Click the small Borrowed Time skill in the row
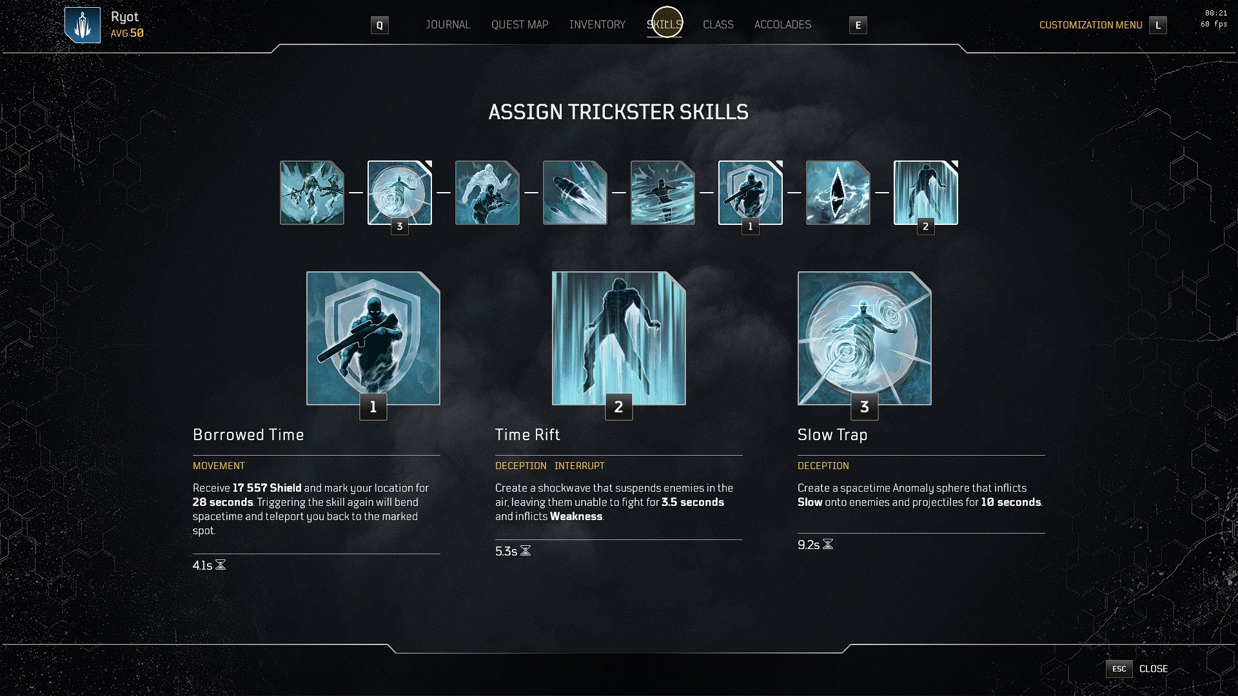 pos(751,193)
